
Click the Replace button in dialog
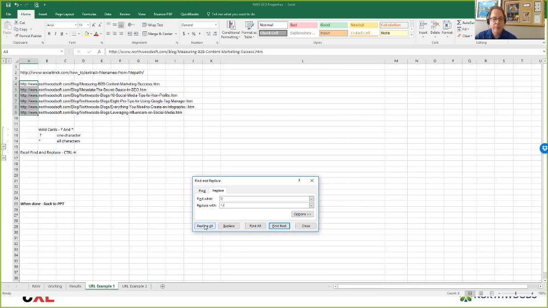(229, 226)
